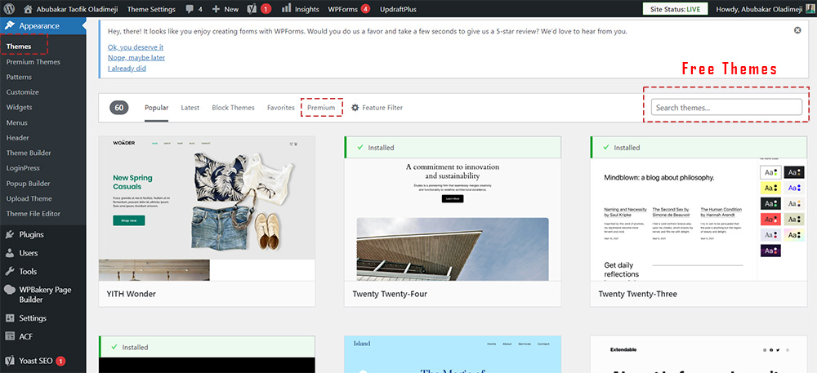The image size is (817, 373).
Task: Switch to the Popular tab
Action: click(156, 108)
